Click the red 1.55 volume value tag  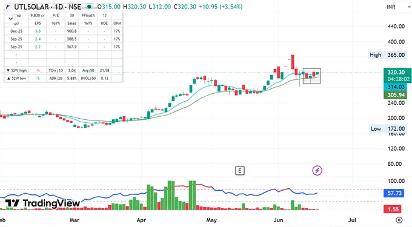click(393, 209)
